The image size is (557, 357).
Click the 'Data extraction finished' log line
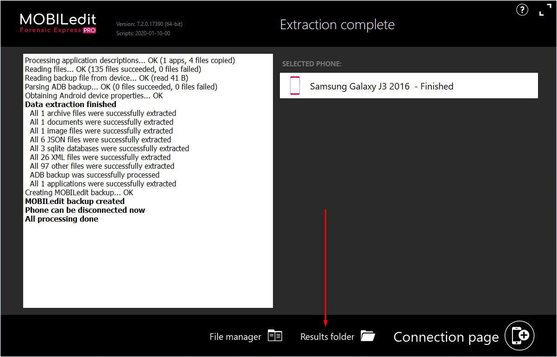point(70,104)
